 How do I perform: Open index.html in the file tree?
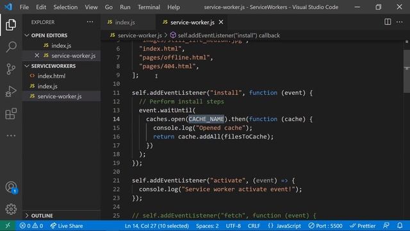[x=51, y=76]
